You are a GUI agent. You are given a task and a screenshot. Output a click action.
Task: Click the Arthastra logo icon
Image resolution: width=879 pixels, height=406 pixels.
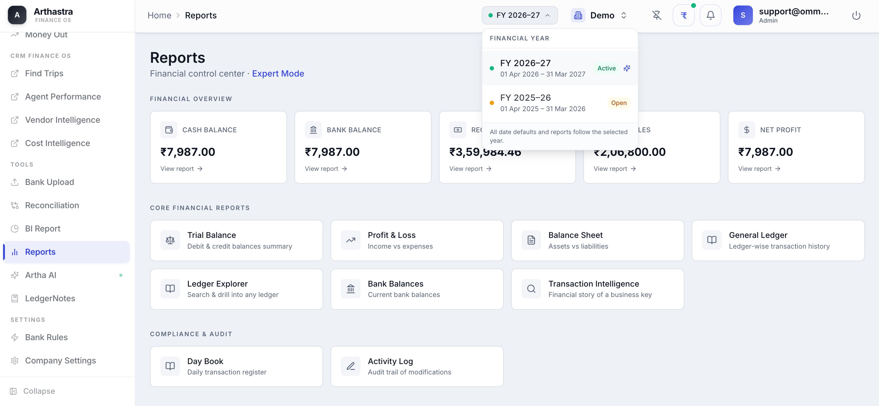(x=17, y=15)
